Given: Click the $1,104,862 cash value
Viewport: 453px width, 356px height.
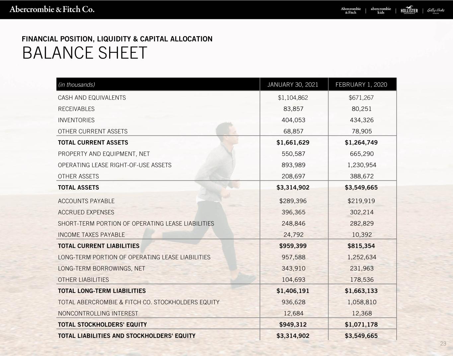Looking at the screenshot, I should tap(293, 98).
